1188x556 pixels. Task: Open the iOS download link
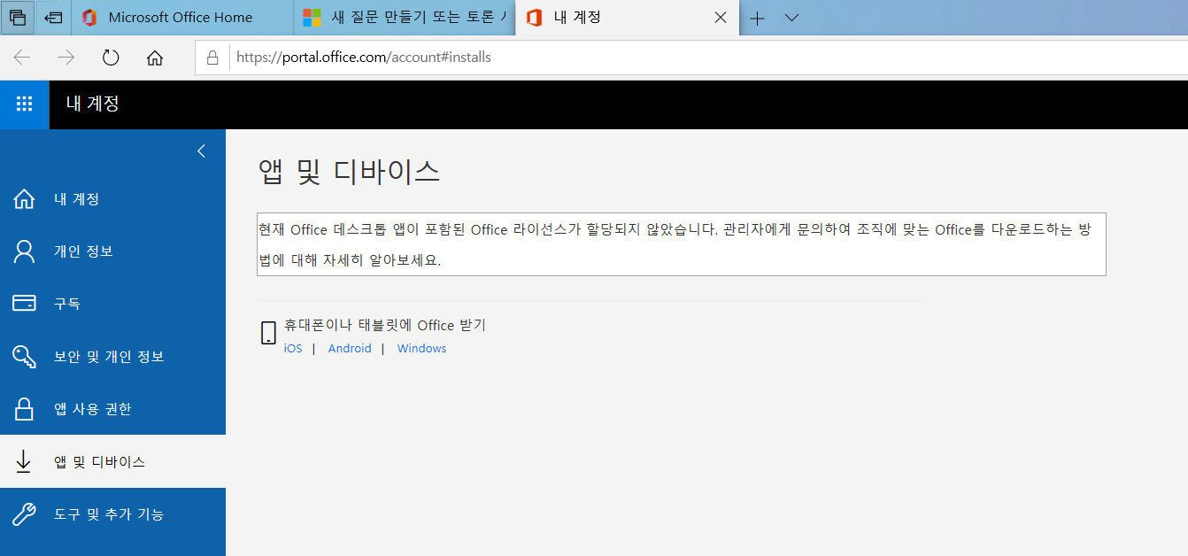pyautogui.click(x=293, y=349)
